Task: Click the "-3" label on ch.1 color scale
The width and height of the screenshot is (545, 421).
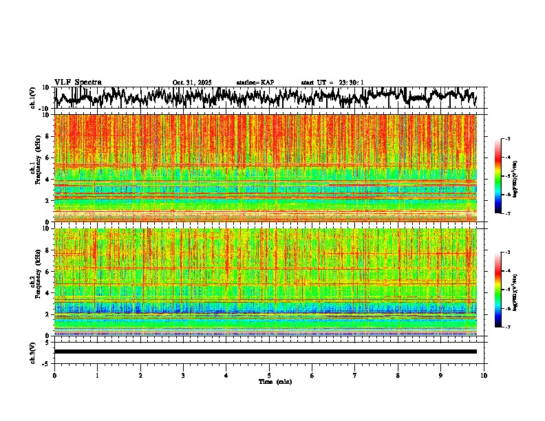Action: 507,138
